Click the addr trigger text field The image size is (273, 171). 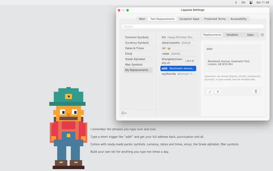(233, 49)
